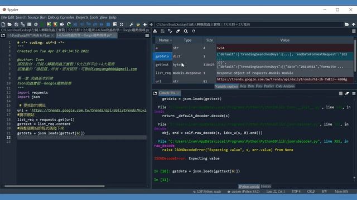
Task: Click browse tabs icon in console pane
Action: pos(155,93)
